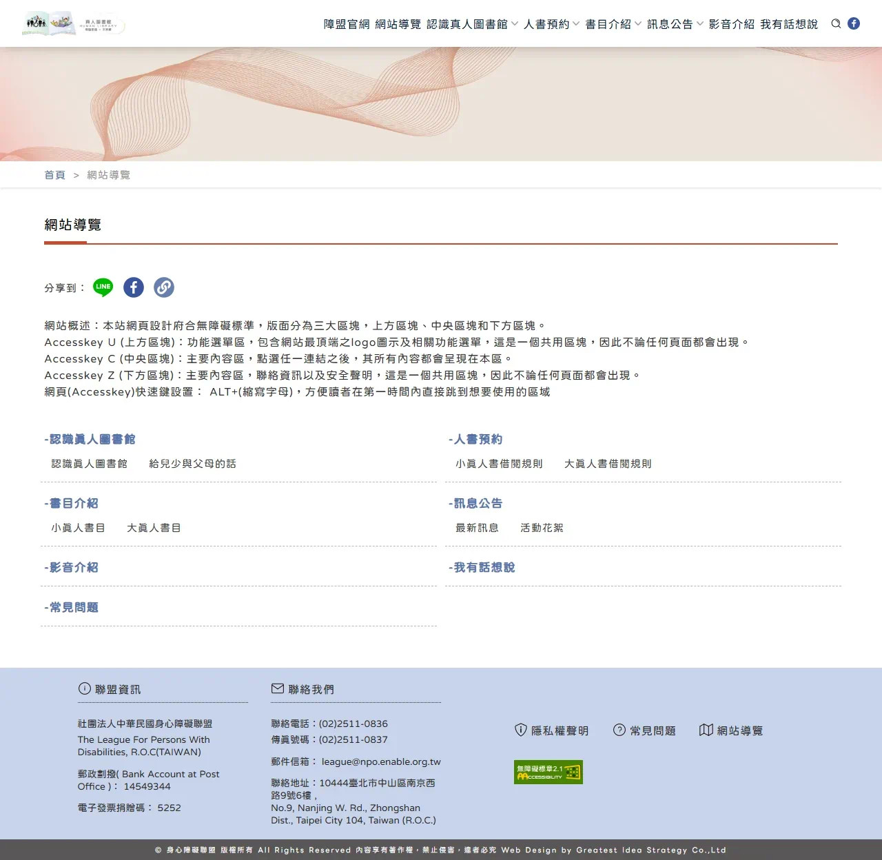This screenshot has height=860, width=882.
Task: Share the page via the Facebook share icon
Action: tap(133, 287)
